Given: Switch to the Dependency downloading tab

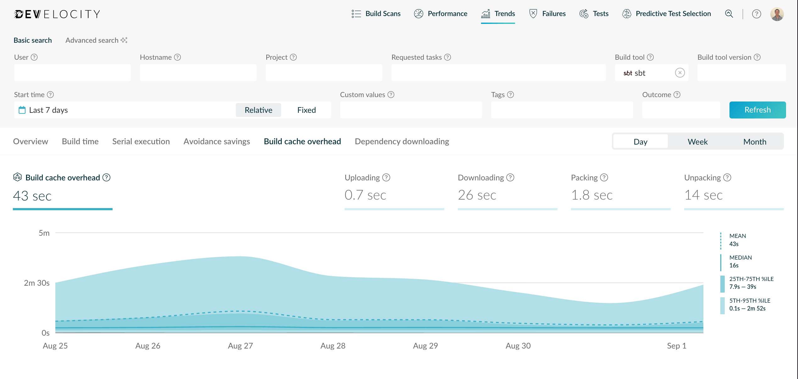Looking at the screenshot, I should [x=402, y=141].
